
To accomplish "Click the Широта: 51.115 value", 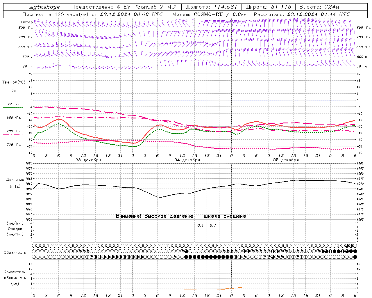I will 268,7.
